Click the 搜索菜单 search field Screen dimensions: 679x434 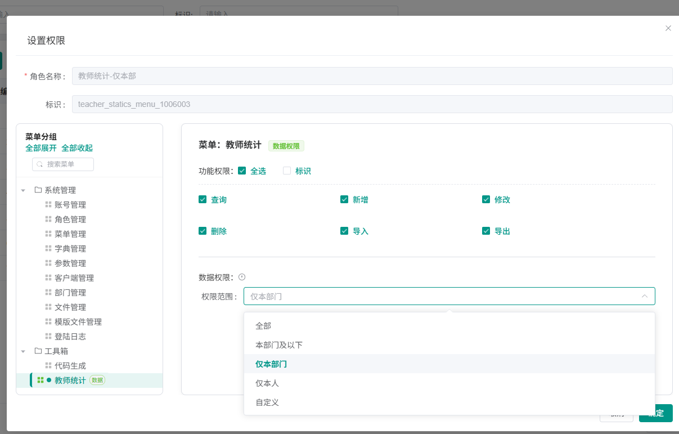[63, 164]
